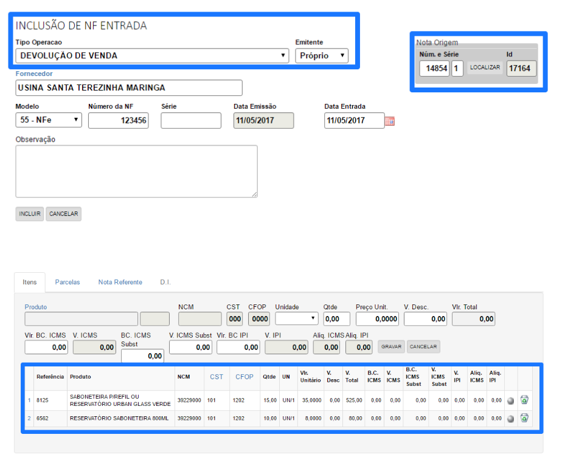Click the Fornecedor link label
565x460 pixels.
[34, 74]
